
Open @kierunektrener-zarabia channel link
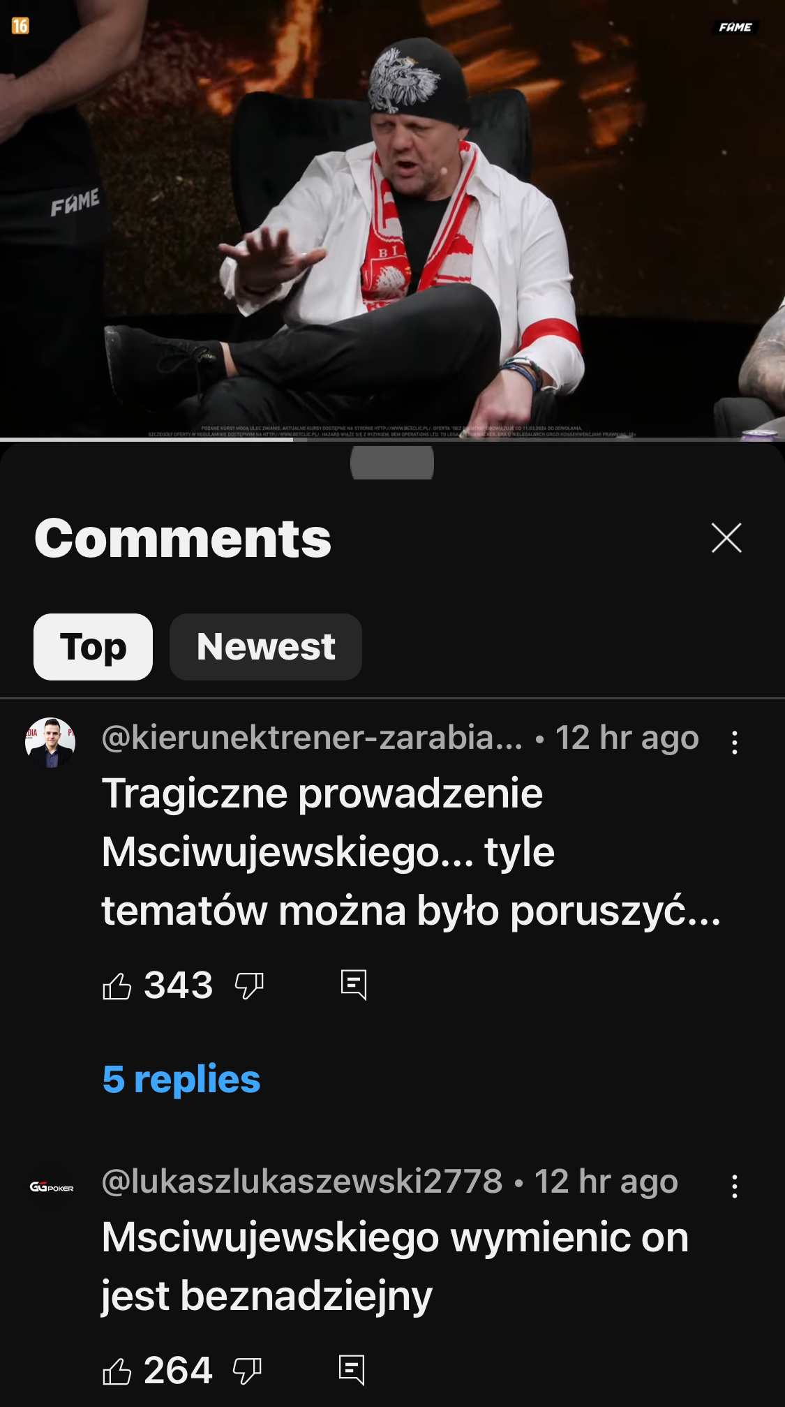click(312, 738)
